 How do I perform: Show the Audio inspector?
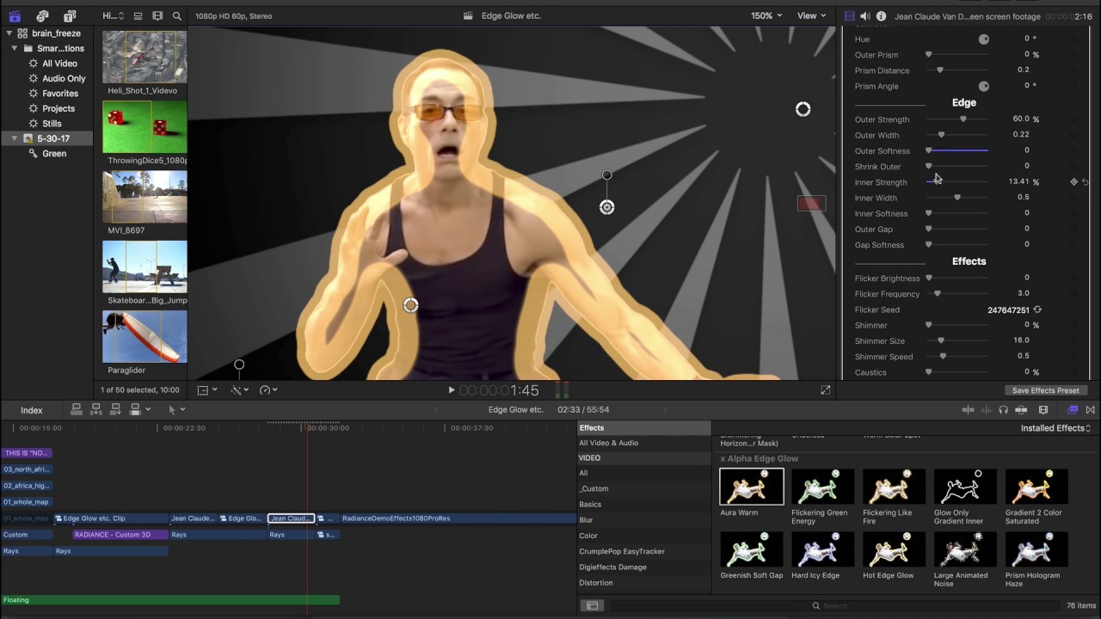pos(865,16)
